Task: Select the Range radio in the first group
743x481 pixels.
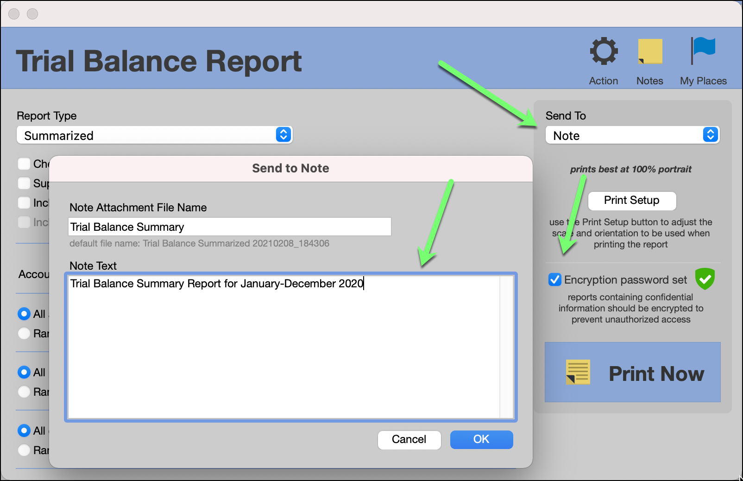Action: coord(24,333)
